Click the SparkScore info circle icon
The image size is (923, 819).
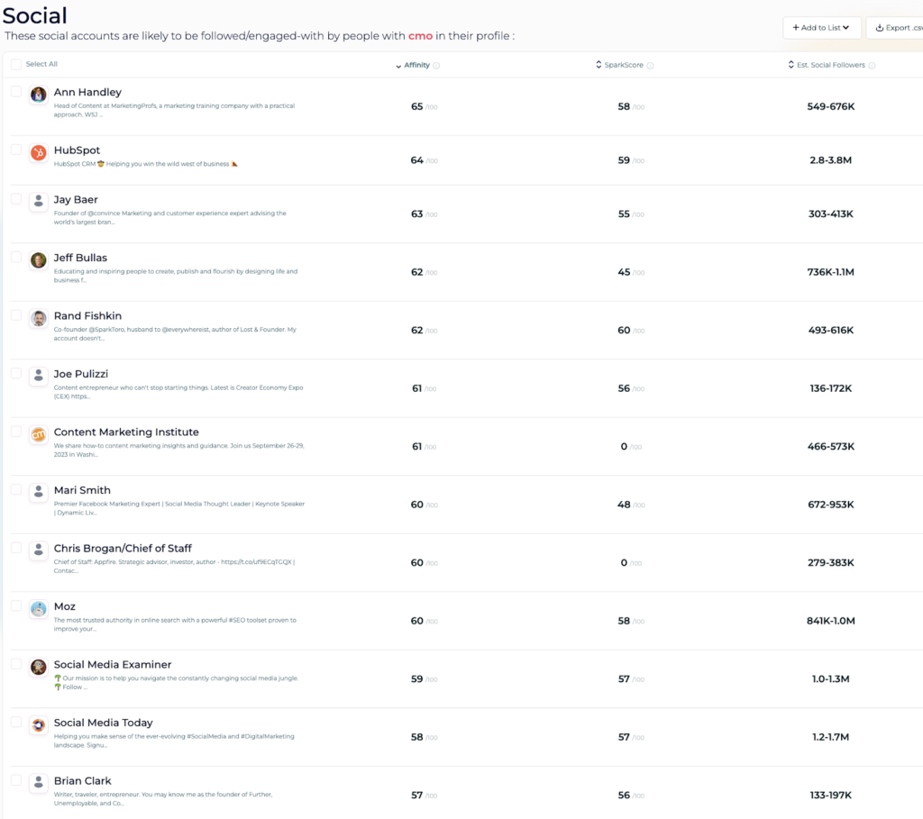(650, 66)
